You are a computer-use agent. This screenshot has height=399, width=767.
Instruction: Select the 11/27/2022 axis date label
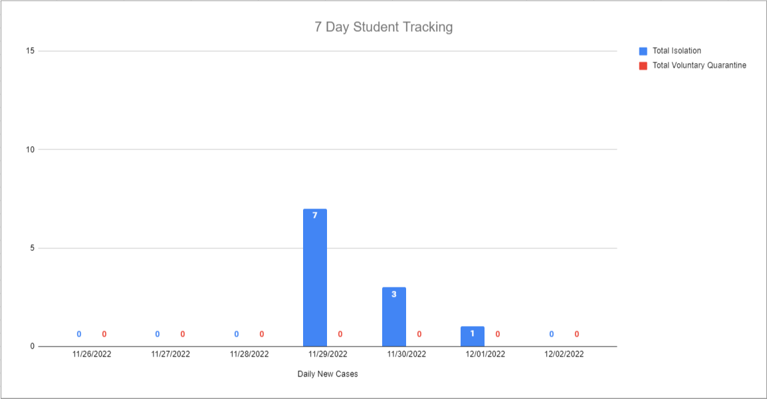tap(170, 354)
